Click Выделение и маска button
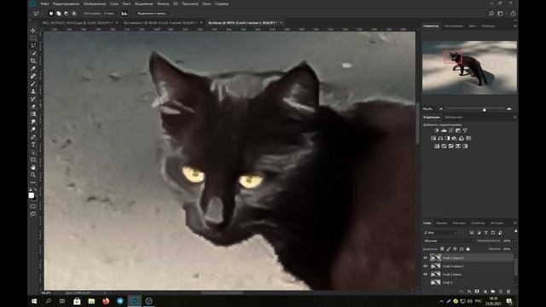Image resolution: width=546 pixels, height=307 pixels. [x=152, y=14]
